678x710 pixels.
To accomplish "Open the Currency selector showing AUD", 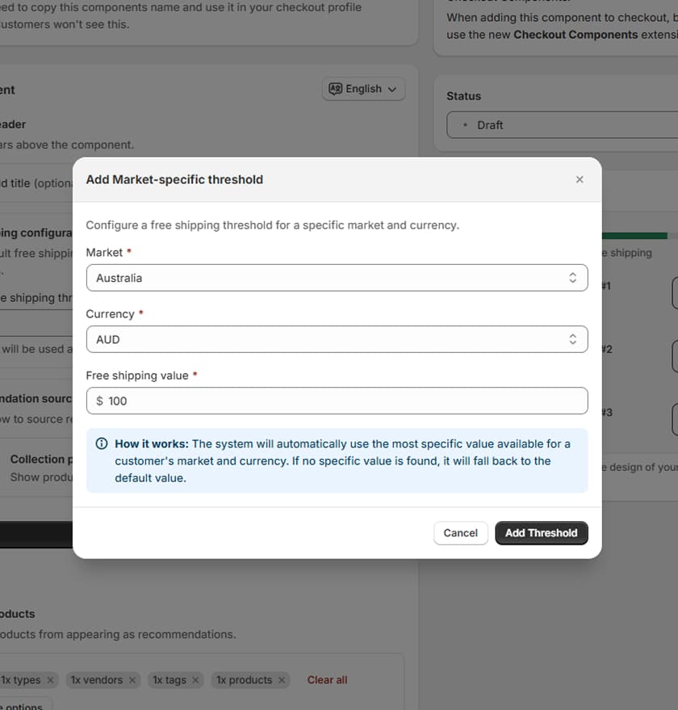I will point(337,339).
